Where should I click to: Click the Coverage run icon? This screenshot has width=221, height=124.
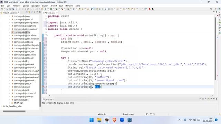click(x=57, y=9)
